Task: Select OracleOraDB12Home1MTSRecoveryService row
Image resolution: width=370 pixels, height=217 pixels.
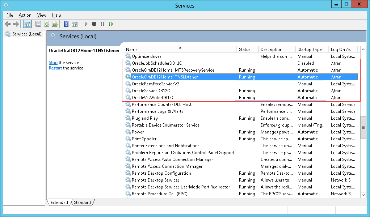Action: [x=241, y=70]
